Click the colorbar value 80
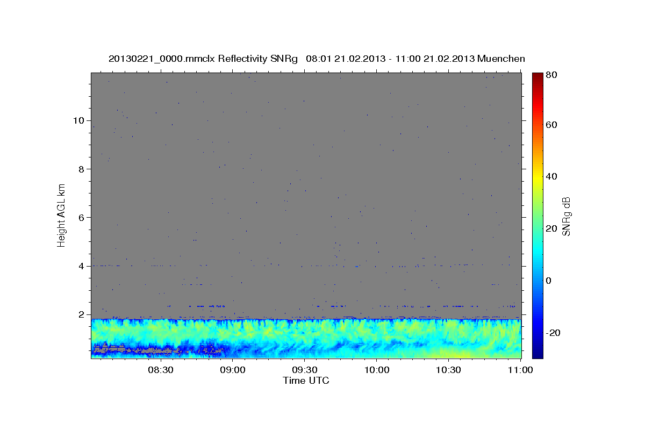The height and width of the screenshot is (430, 645). click(x=551, y=75)
